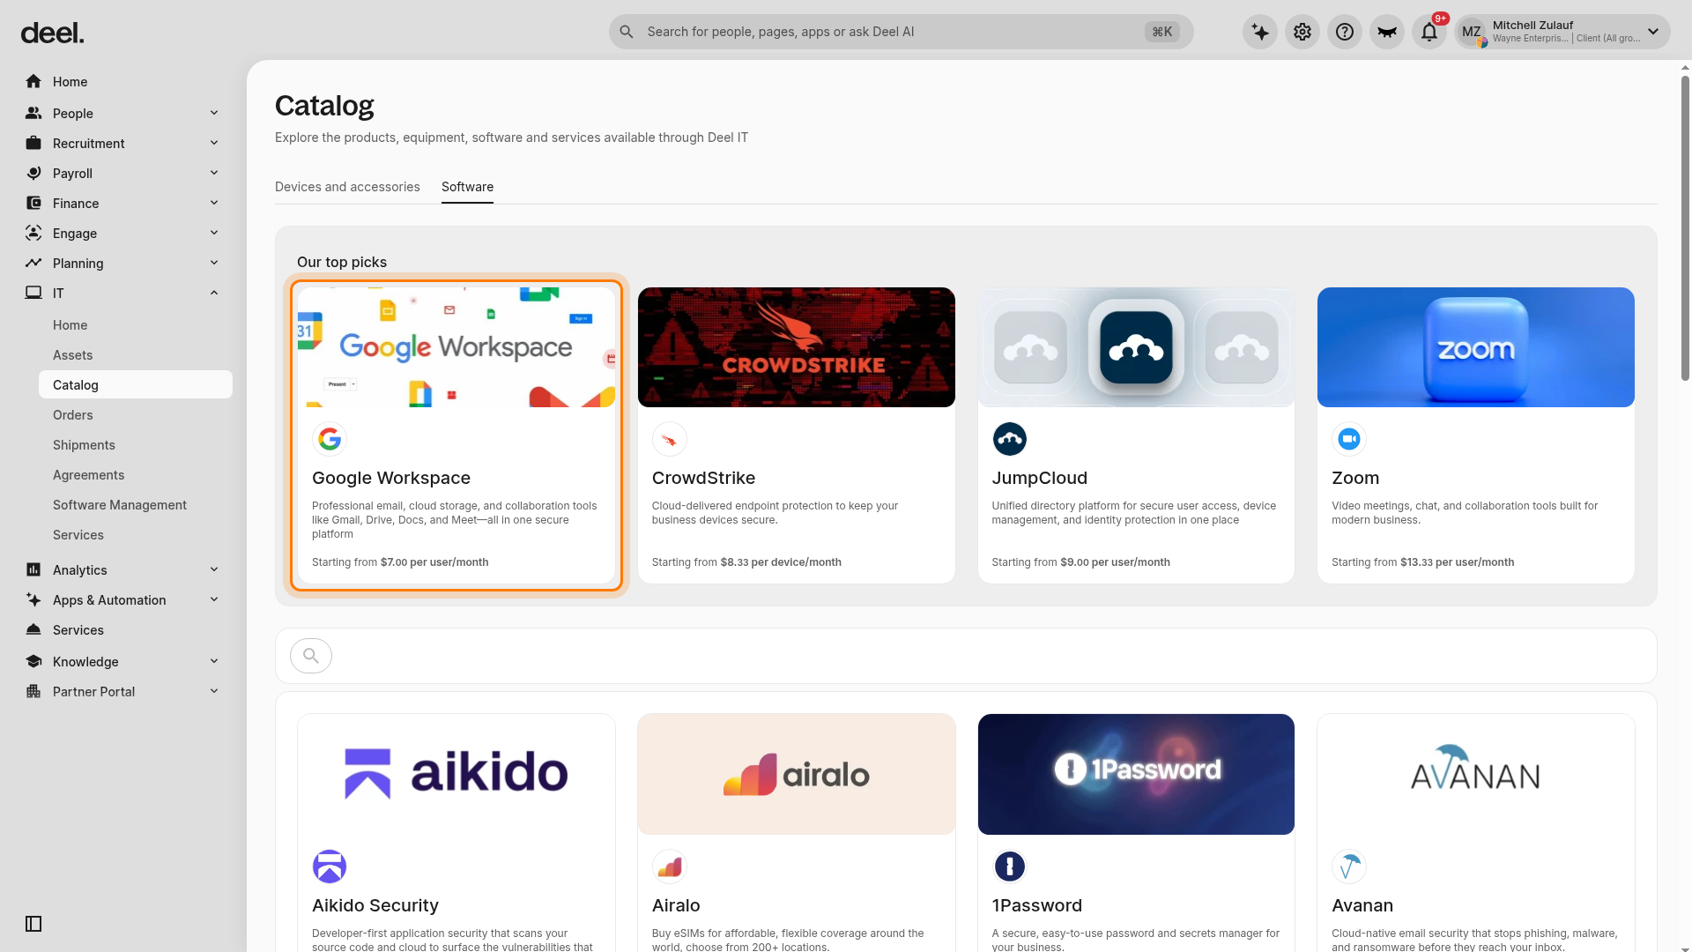Click the closed-eye privacy icon

1387,32
